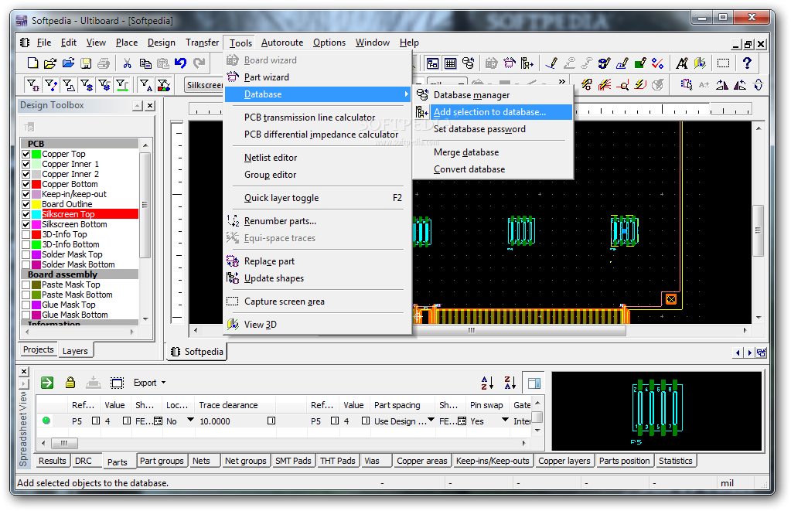Open the Autoroute menu
Image resolution: width=791 pixels, height=511 pixels.
[x=282, y=43]
